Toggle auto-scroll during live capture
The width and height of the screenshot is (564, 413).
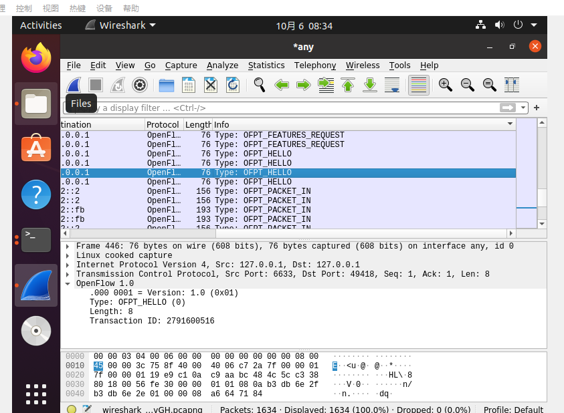coord(392,85)
